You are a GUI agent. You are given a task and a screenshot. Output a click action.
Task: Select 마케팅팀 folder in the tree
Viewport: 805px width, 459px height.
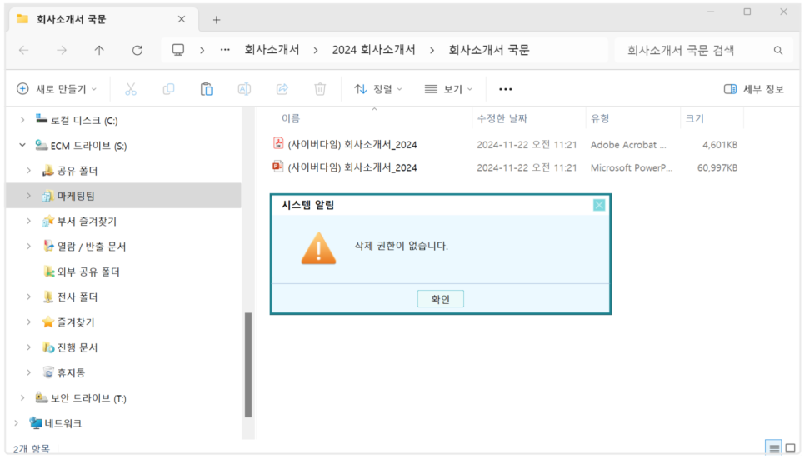click(69, 196)
